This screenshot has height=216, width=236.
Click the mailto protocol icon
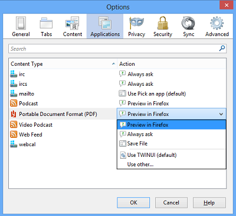tap(14, 94)
